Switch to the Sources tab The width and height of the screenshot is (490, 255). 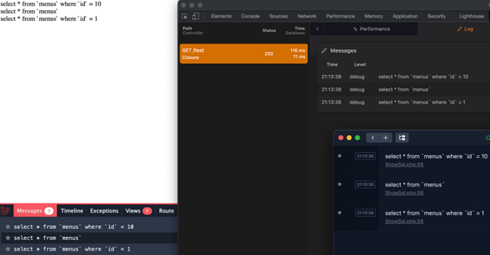[278, 16]
